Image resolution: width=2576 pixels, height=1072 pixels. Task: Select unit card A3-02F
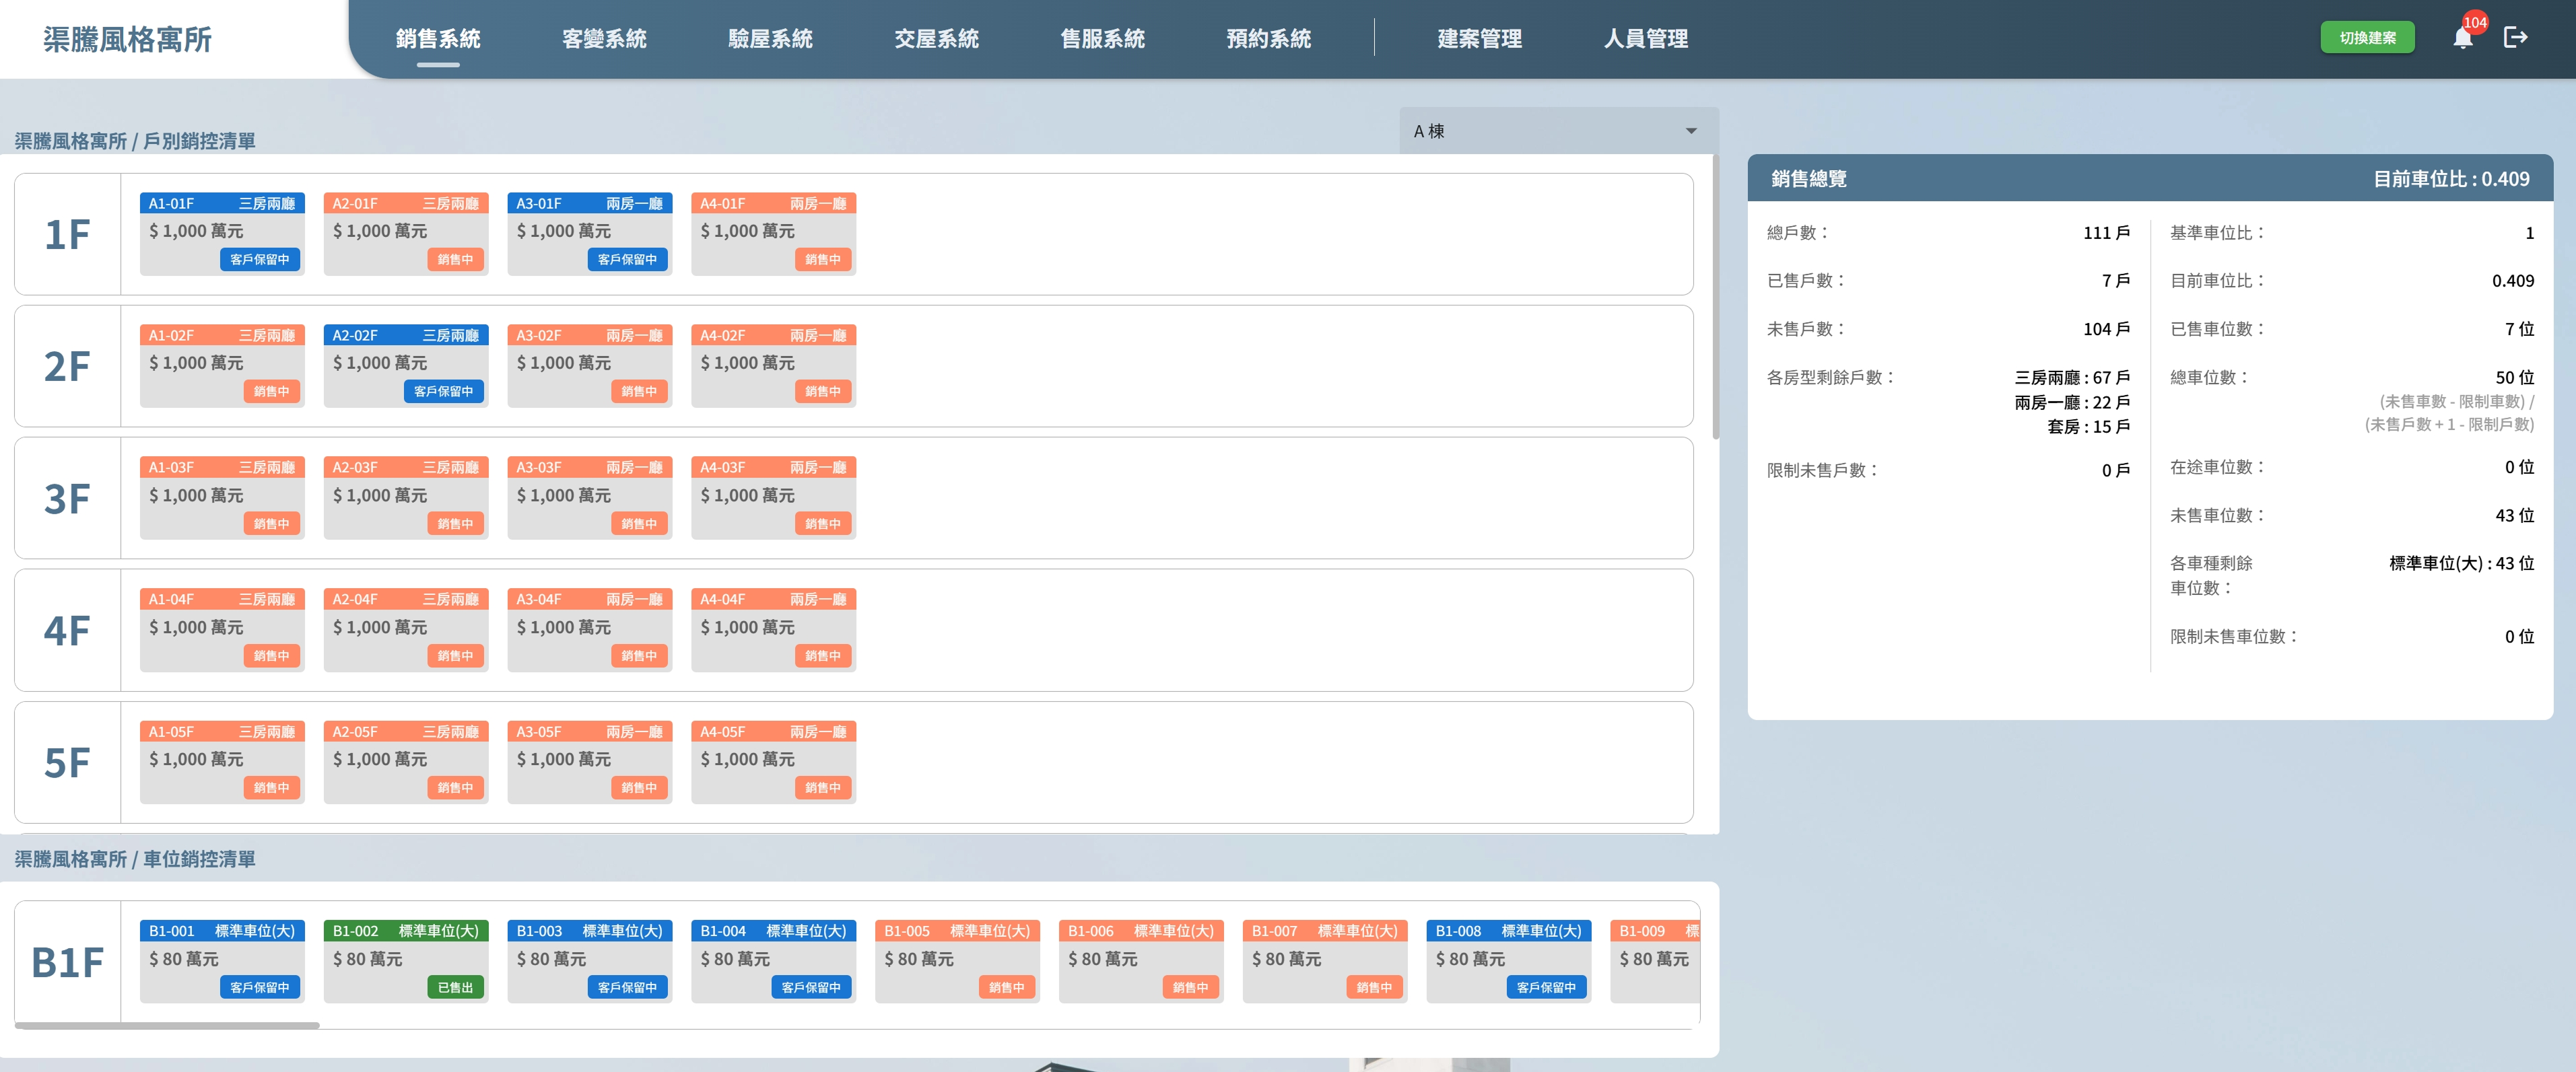click(590, 365)
